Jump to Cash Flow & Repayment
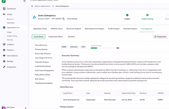 coord(45,71)
